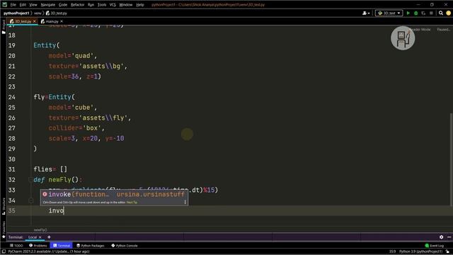This screenshot has height=255, width=453.
Task: Click cursor position 35:9 in status bar
Action: (x=392, y=252)
